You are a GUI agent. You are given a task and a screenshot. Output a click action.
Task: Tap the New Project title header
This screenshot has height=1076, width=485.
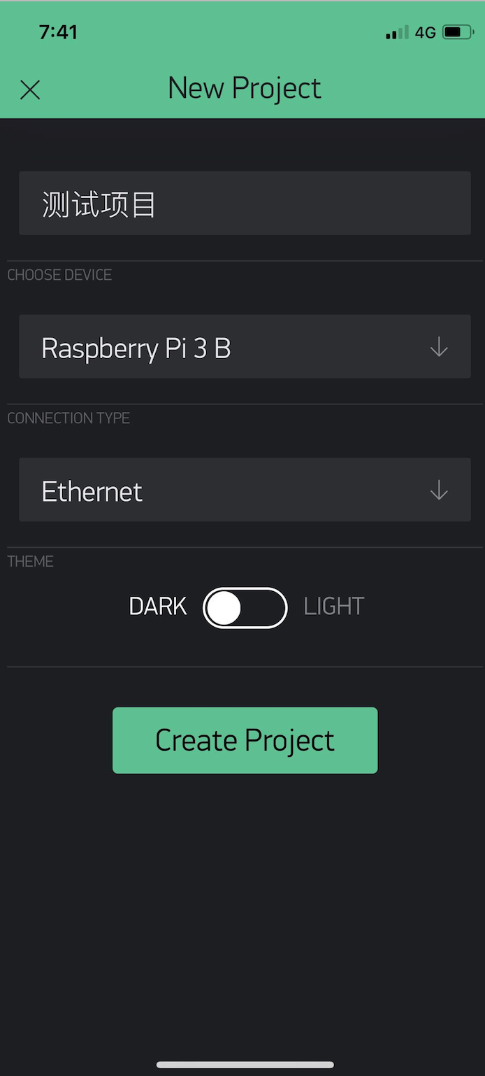point(245,89)
